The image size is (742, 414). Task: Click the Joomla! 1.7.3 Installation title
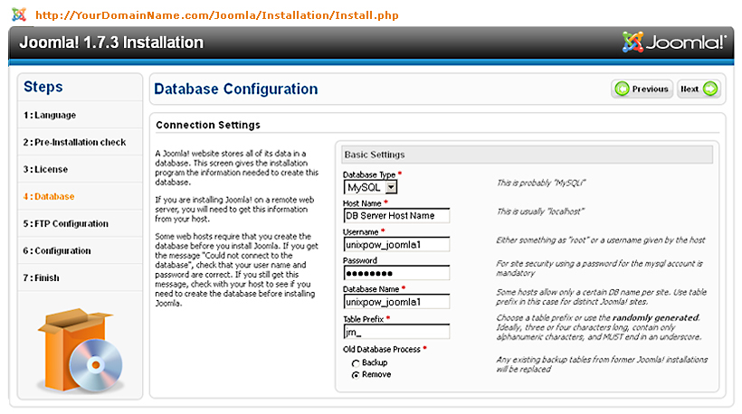pos(111,42)
